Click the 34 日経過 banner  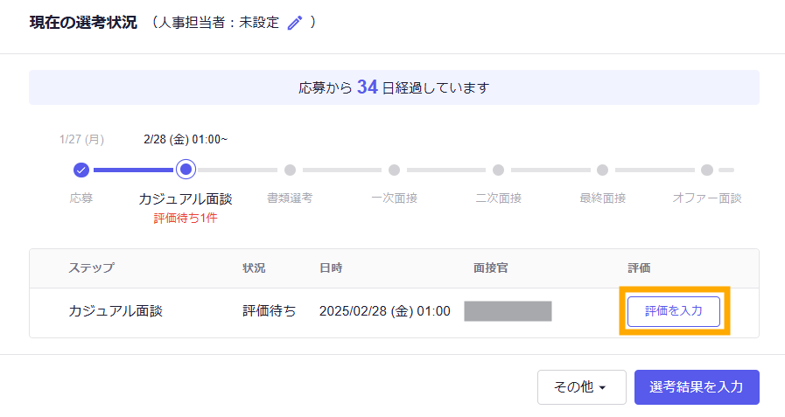(x=394, y=87)
